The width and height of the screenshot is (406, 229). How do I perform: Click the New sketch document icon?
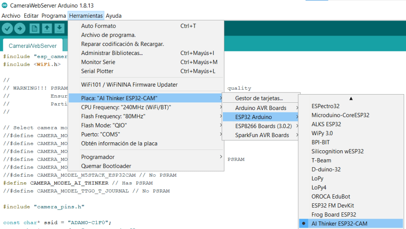pos(35,28)
